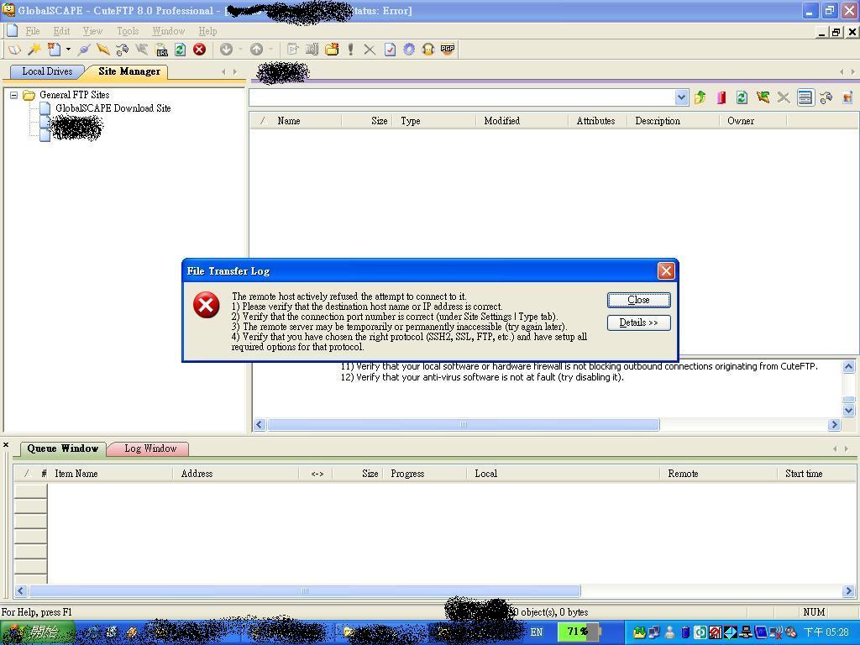Delete selected remote item with X icon
Image resolution: width=860 pixels, height=645 pixels.
tap(783, 97)
